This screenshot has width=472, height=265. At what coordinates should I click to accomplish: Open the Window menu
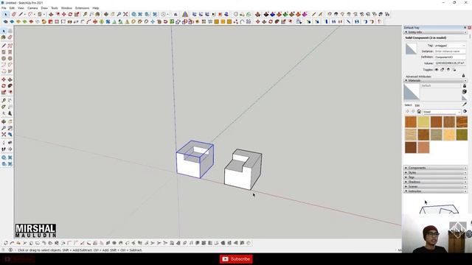[x=66, y=8]
